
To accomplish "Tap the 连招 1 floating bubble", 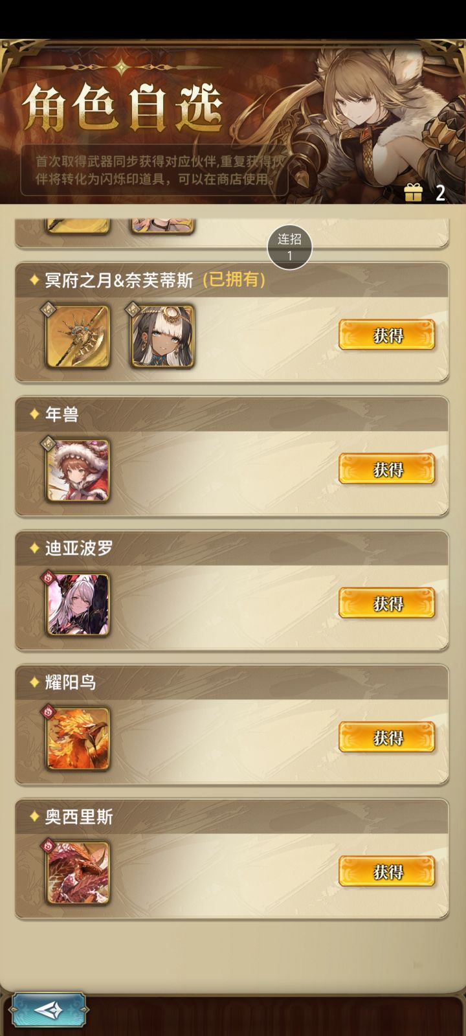I will point(289,247).
